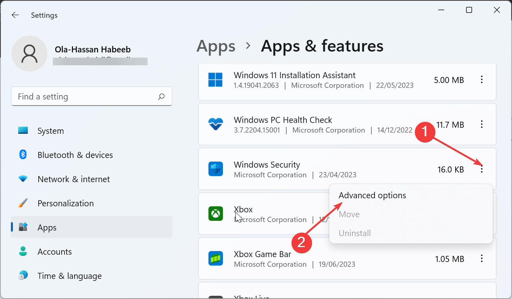Select the Windows PC Health Check name
The height and width of the screenshot is (299, 512).
283,120
